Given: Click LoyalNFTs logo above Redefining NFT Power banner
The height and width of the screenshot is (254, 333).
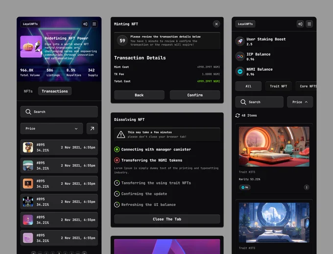Looking at the screenshot, I should tap(30, 24).
